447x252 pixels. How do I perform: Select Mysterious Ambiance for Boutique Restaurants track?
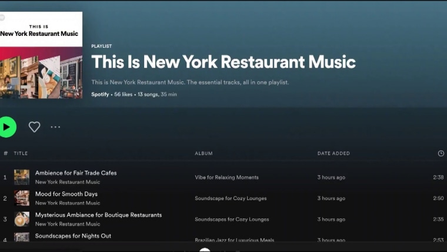[98, 215]
